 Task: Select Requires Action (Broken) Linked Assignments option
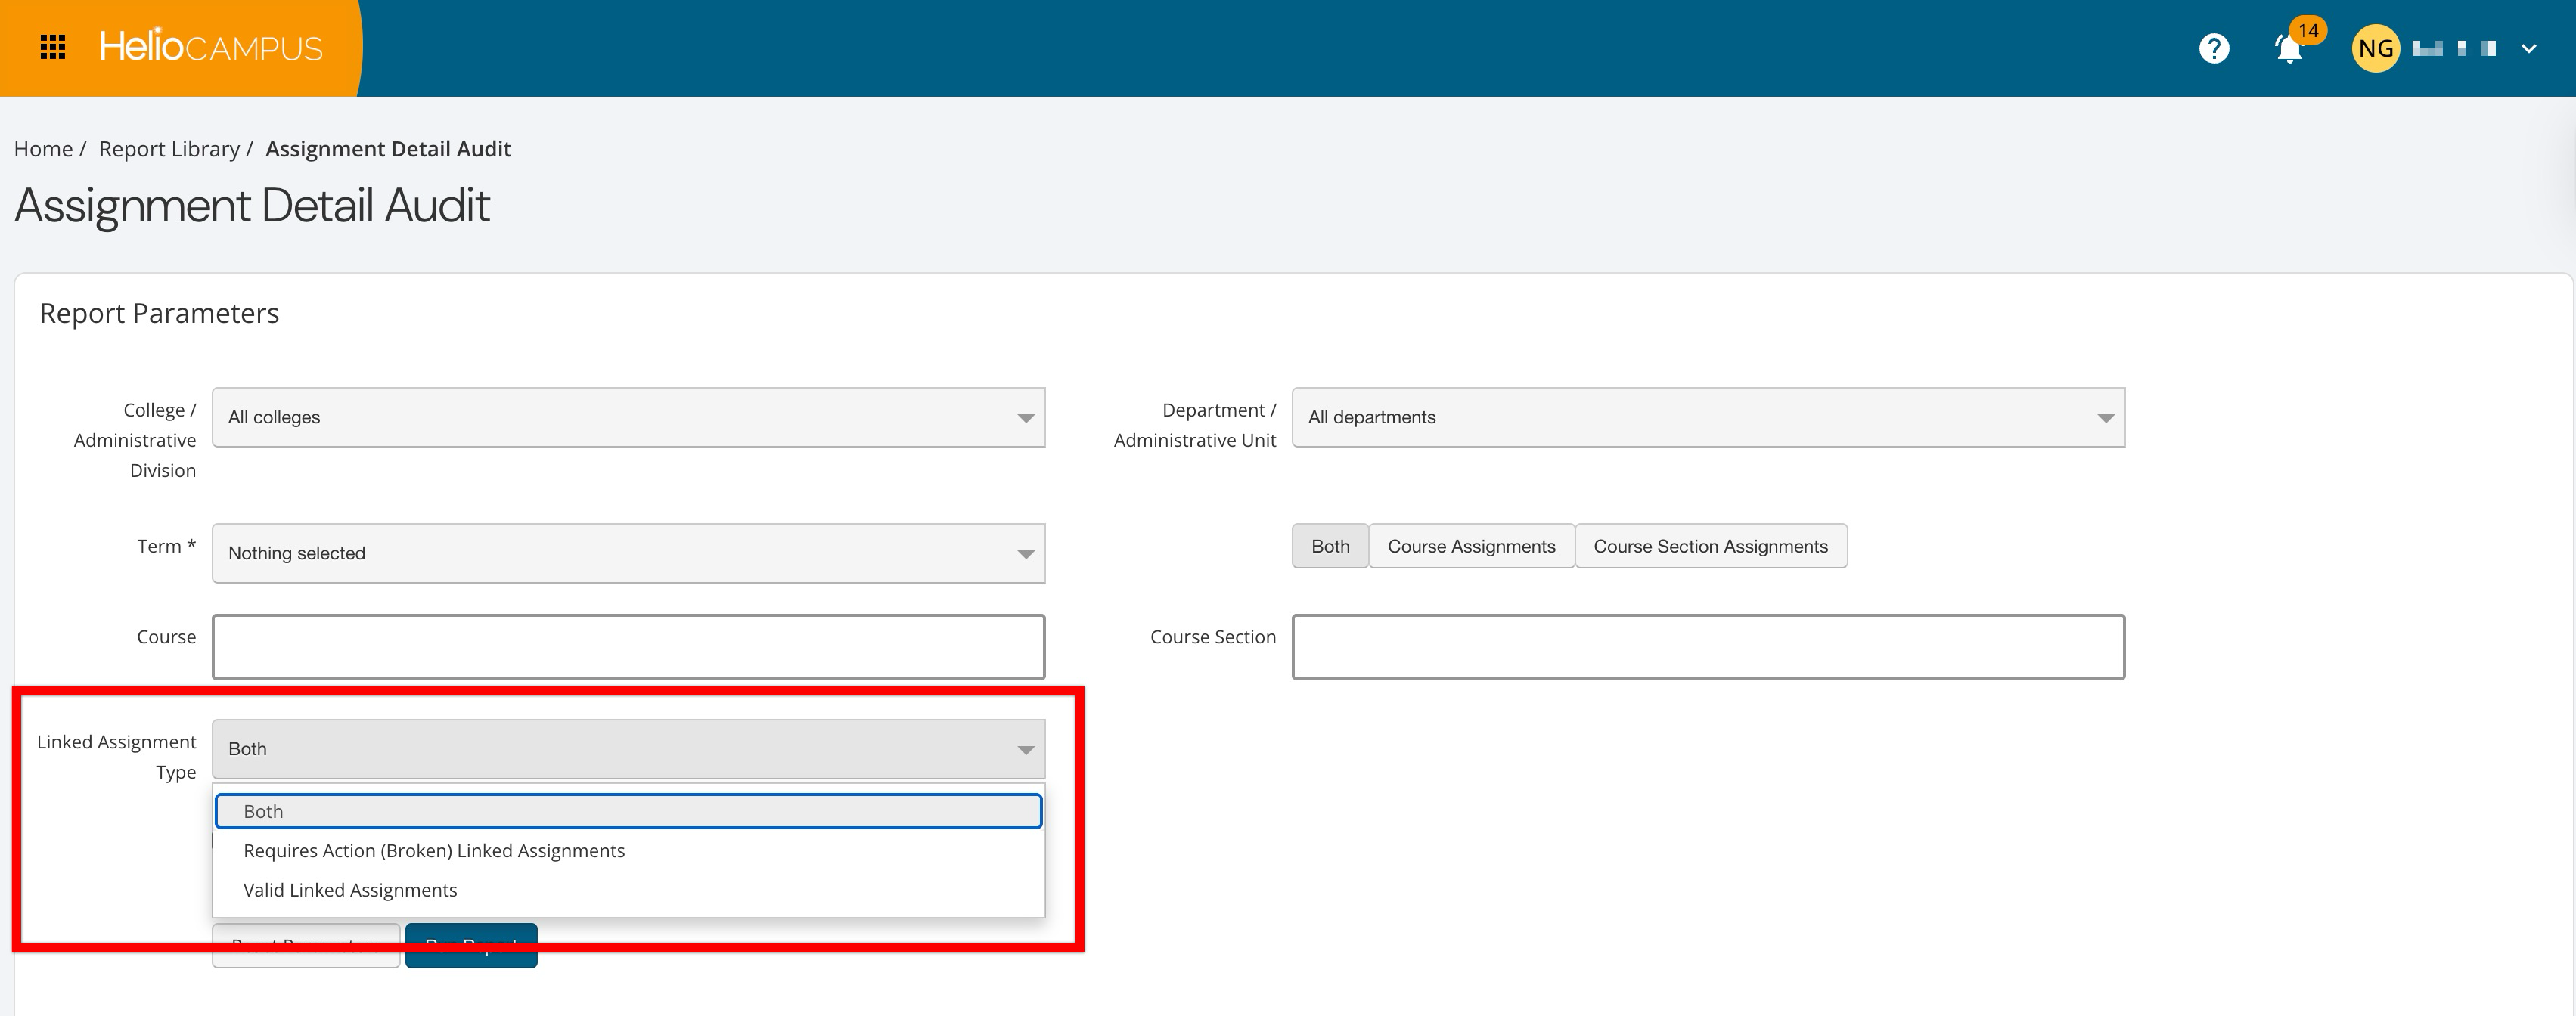(434, 851)
